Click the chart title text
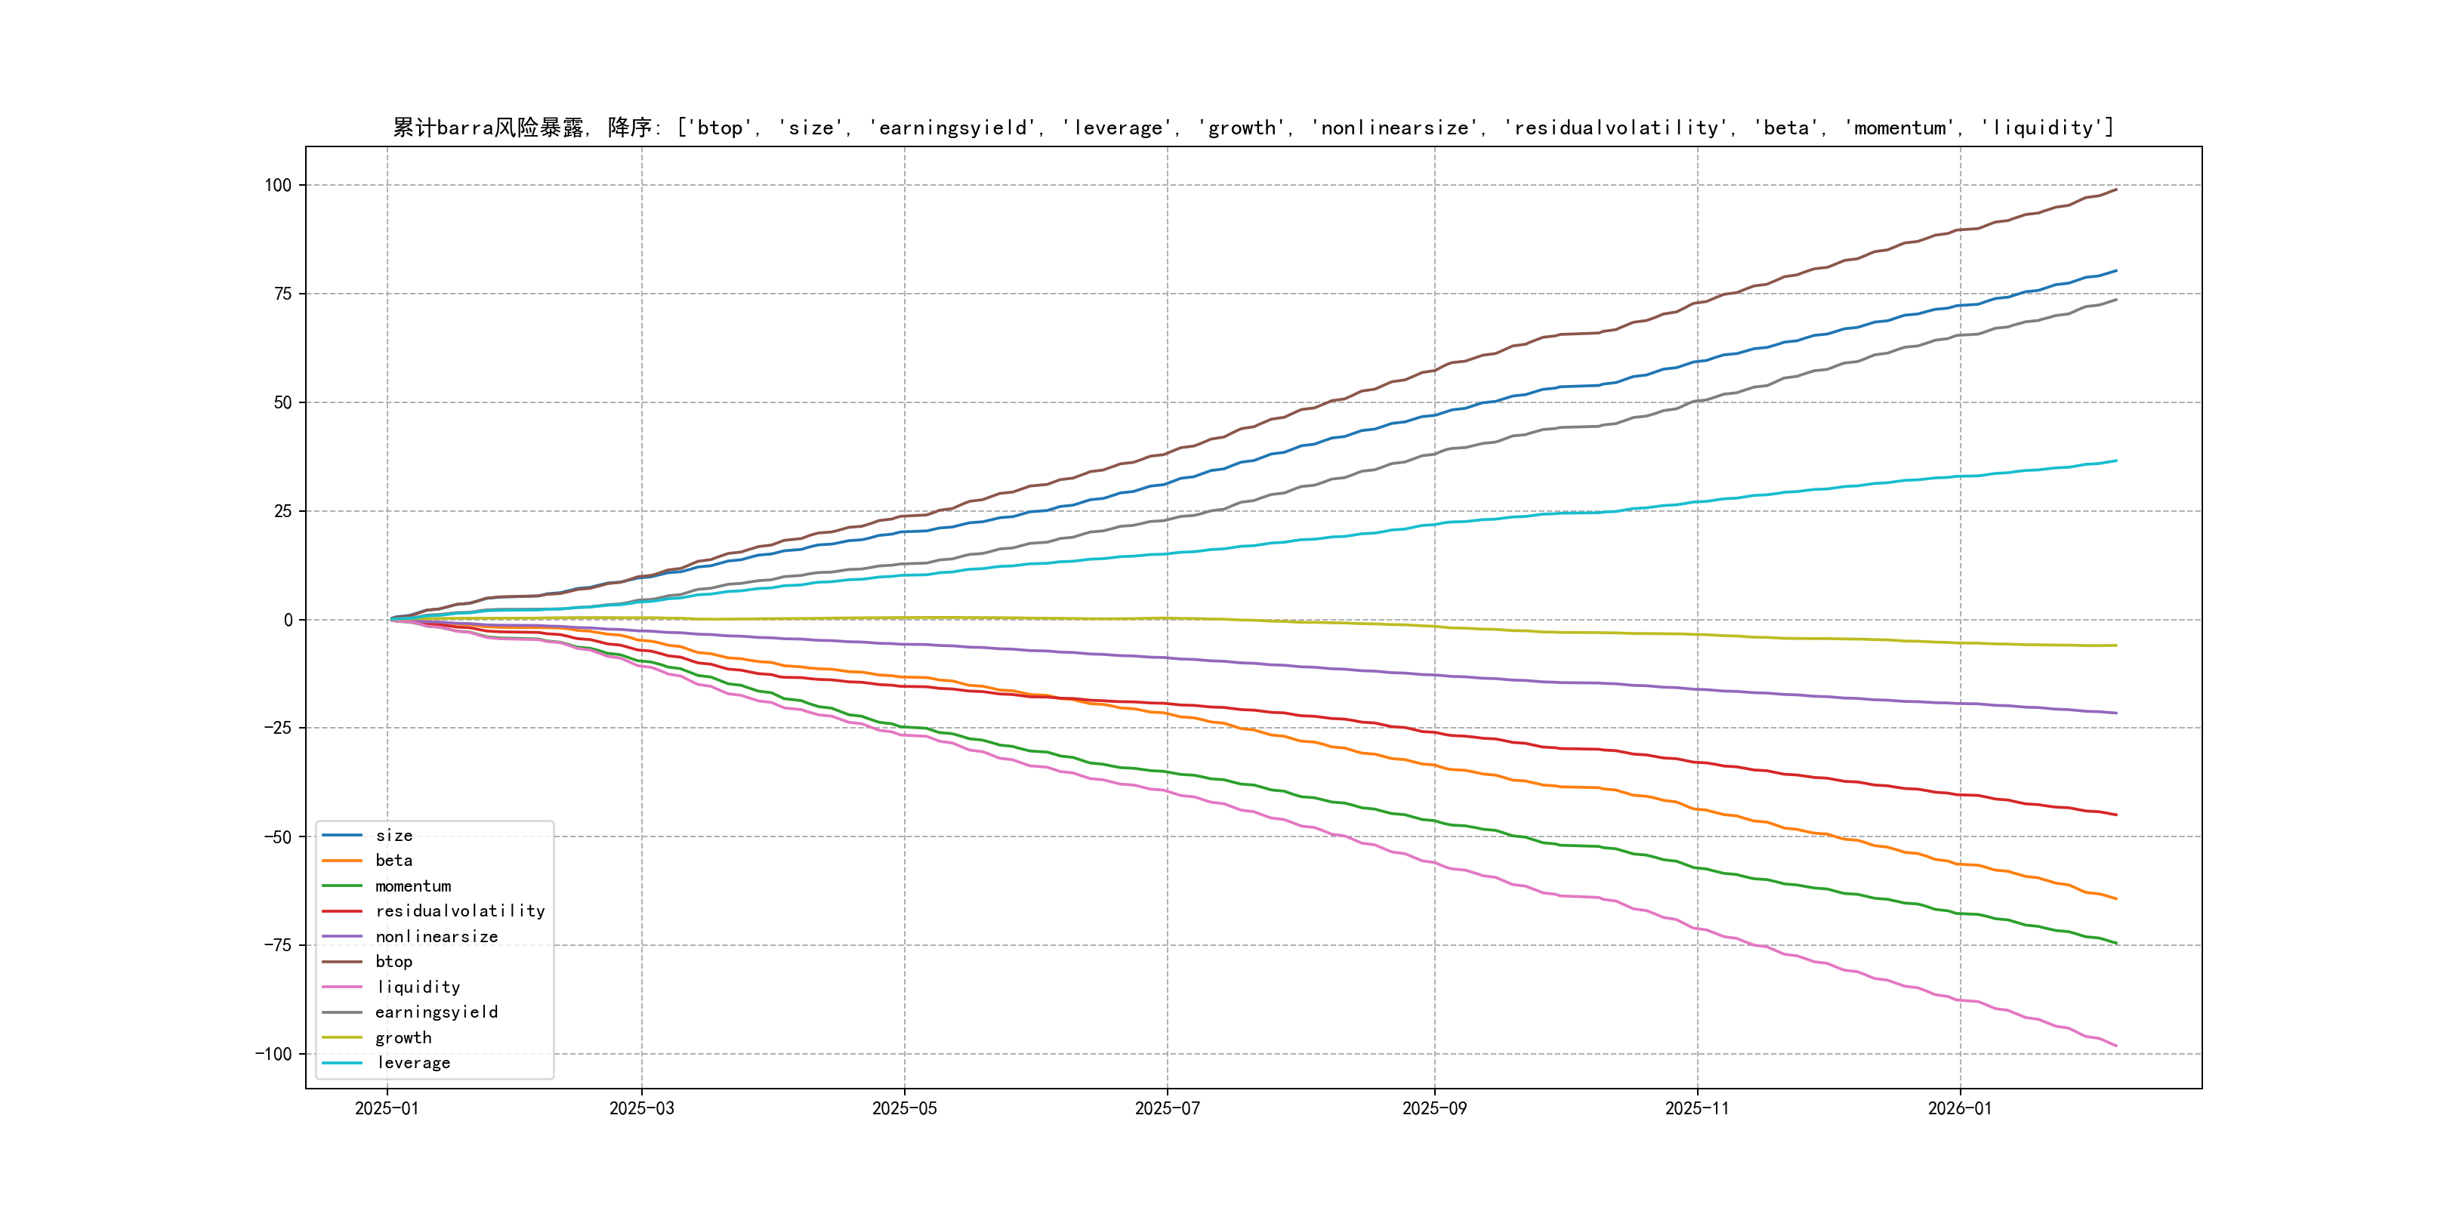The width and height of the screenshot is (2447, 1223). (1253, 128)
